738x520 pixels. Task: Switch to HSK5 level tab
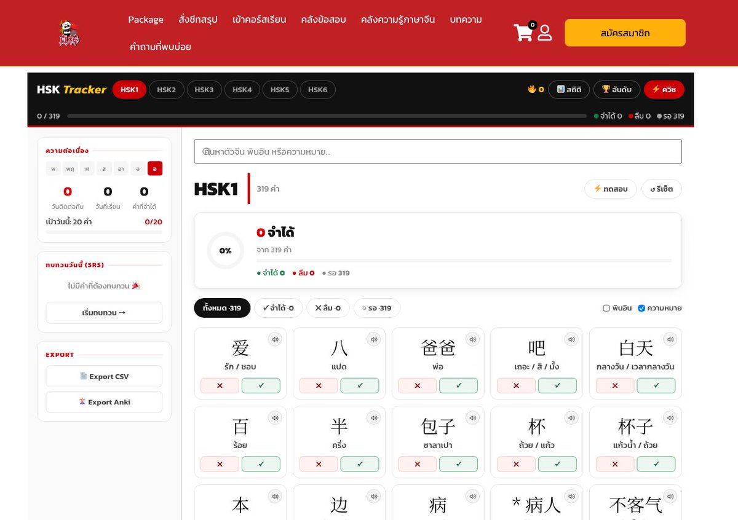click(280, 90)
